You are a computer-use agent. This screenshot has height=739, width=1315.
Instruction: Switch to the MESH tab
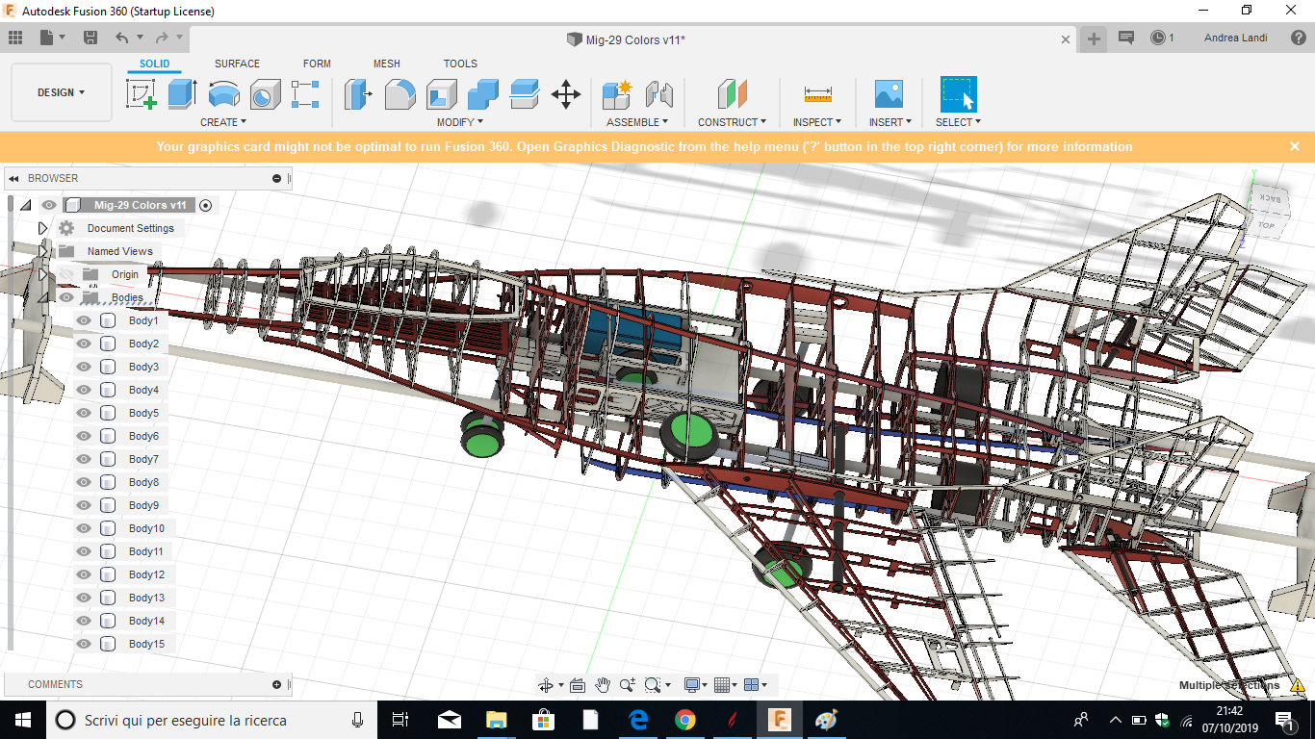tap(387, 64)
